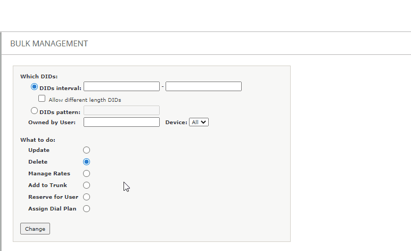Focus the Owned by User input field

click(121, 122)
